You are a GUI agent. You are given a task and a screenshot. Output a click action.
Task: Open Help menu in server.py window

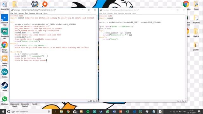[x=45, y=13]
